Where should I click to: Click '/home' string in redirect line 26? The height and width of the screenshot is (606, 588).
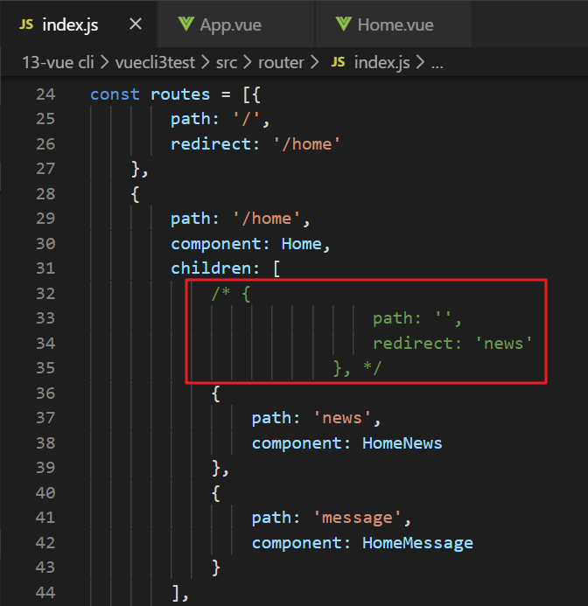click(307, 144)
